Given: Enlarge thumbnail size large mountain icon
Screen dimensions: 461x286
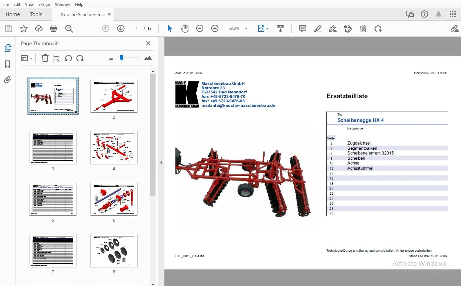Looking at the screenshot, I should pos(148,58).
